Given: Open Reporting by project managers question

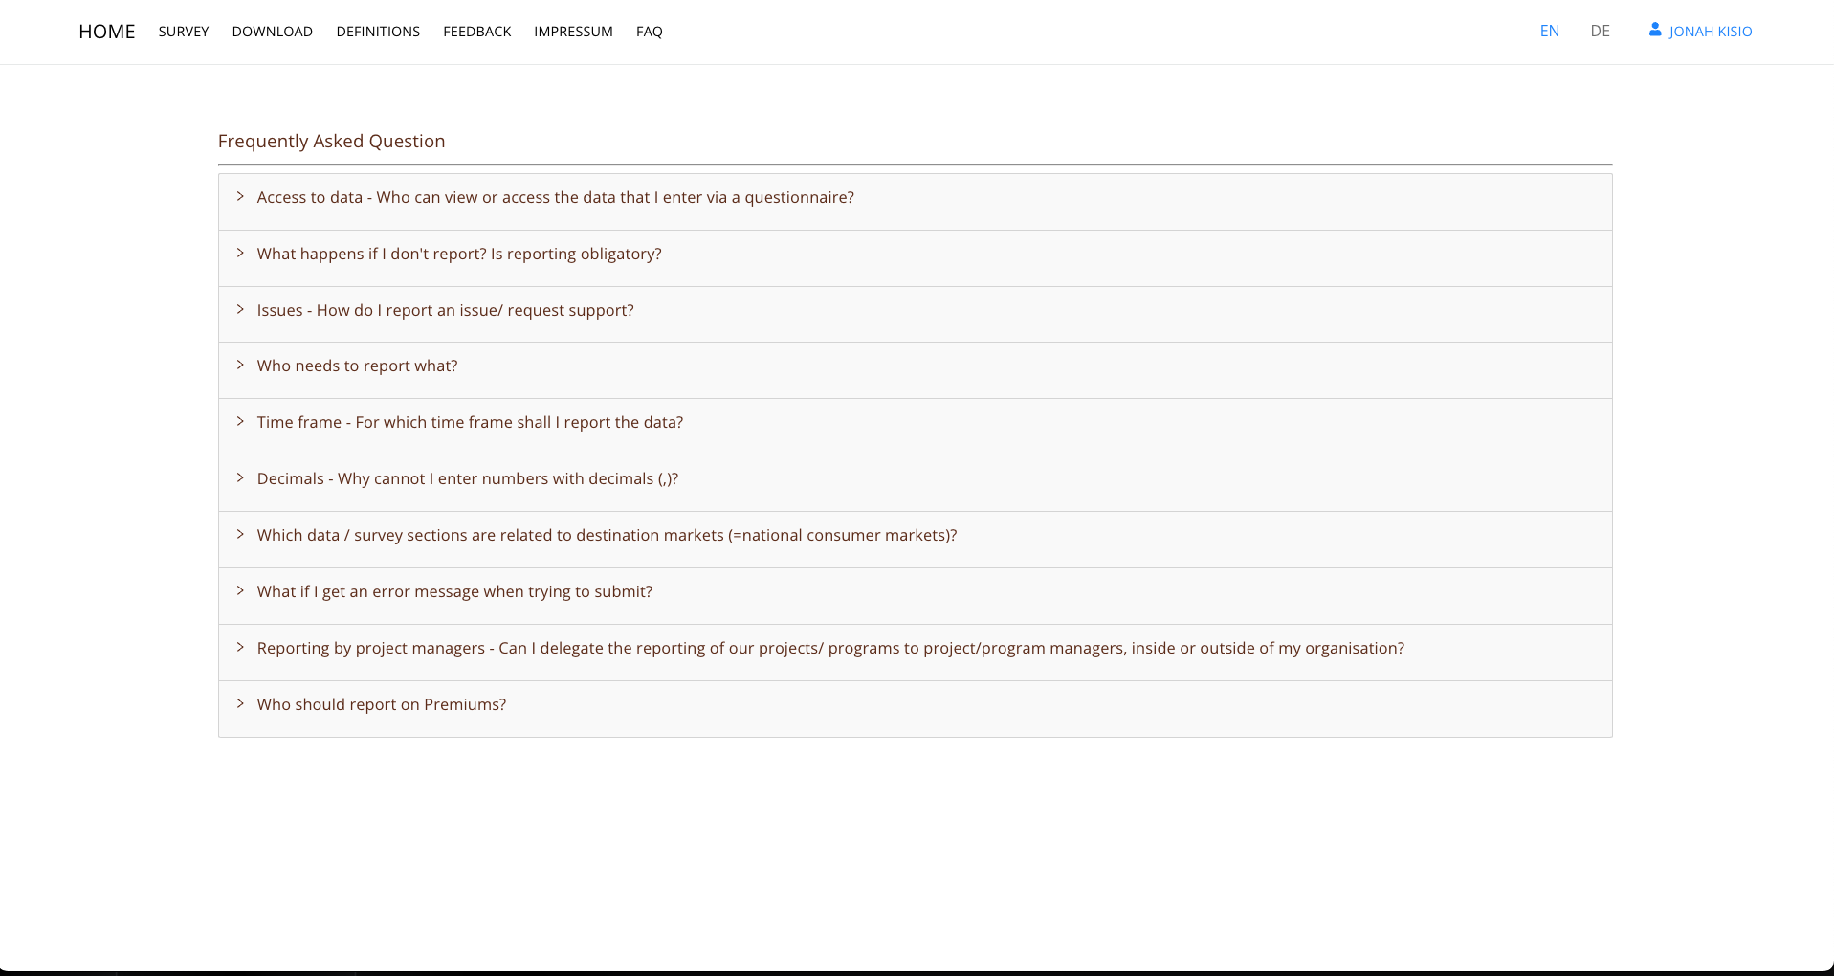Looking at the screenshot, I should 830,649.
